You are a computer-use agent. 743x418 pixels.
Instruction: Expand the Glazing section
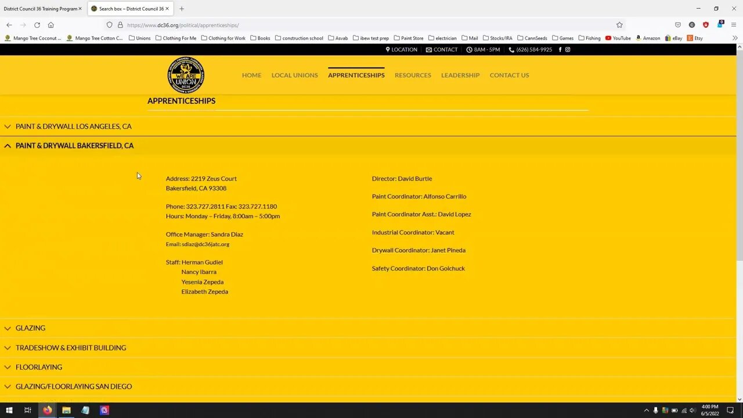coord(368,328)
